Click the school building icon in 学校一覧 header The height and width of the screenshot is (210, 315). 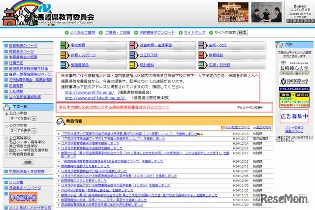(6, 107)
